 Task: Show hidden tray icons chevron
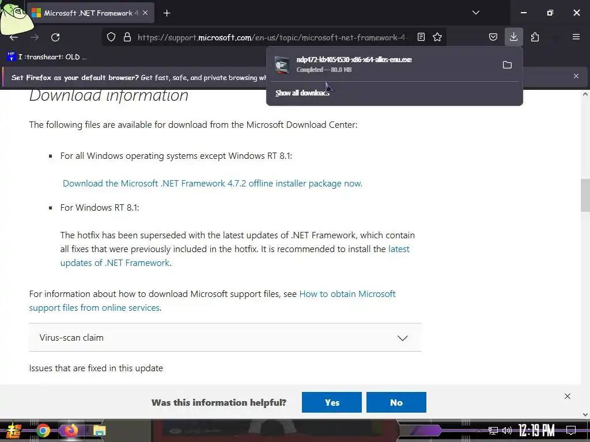pos(479,430)
